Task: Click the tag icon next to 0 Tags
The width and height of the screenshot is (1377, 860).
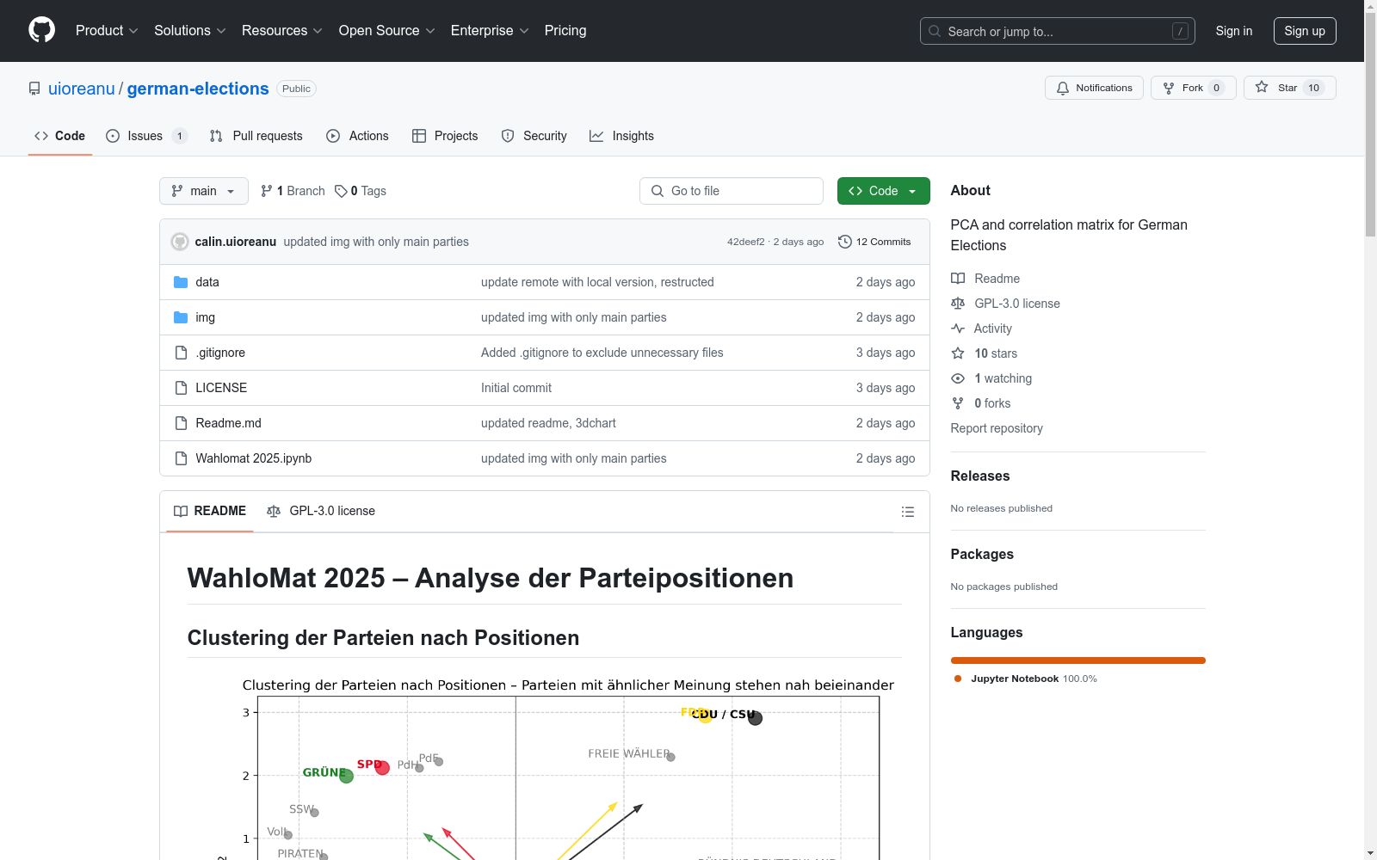Action: pyautogui.click(x=341, y=191)
